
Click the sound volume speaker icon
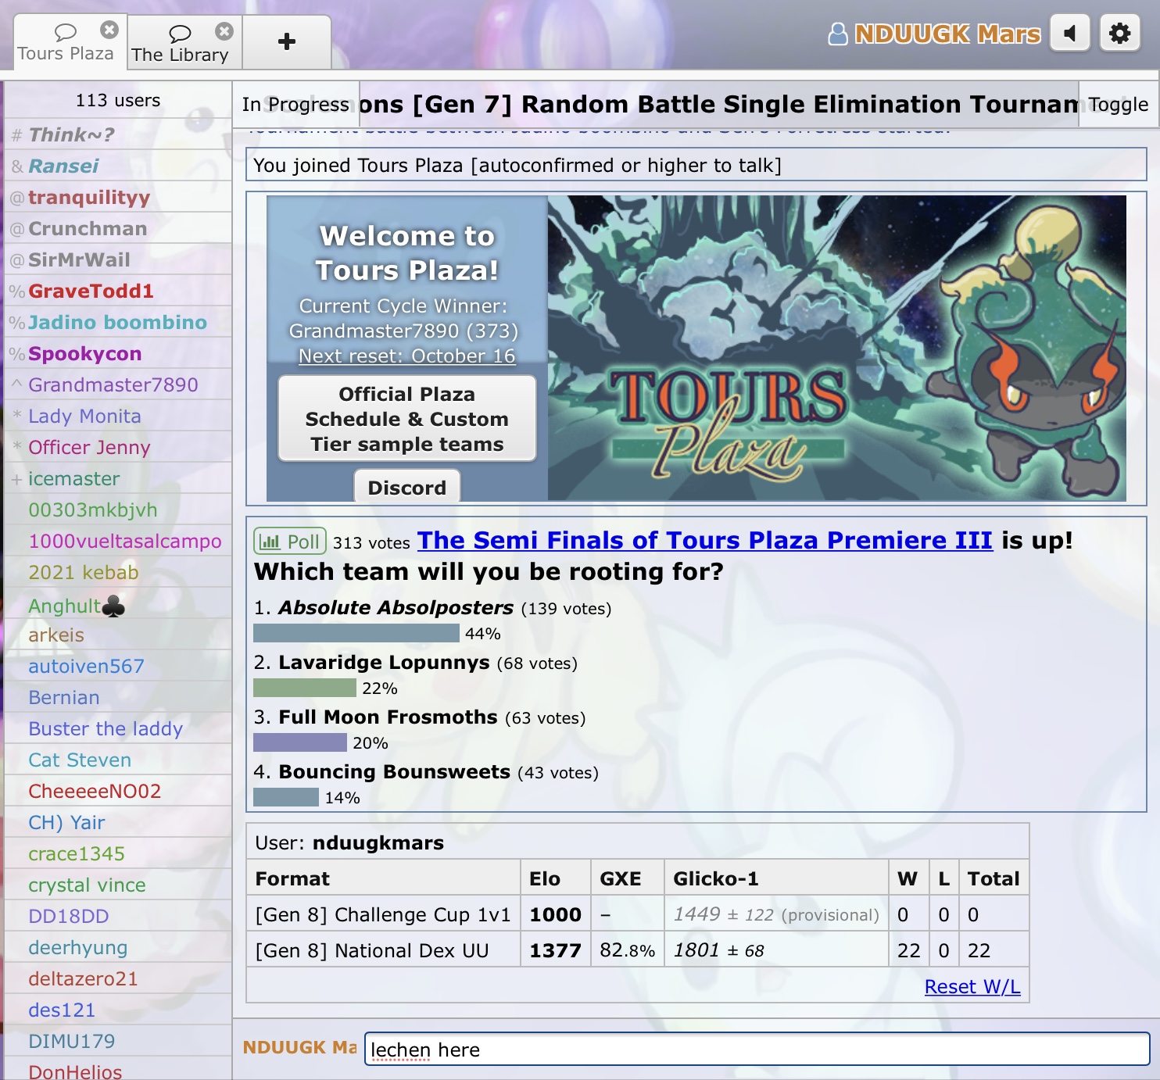tap(1070, 34)
